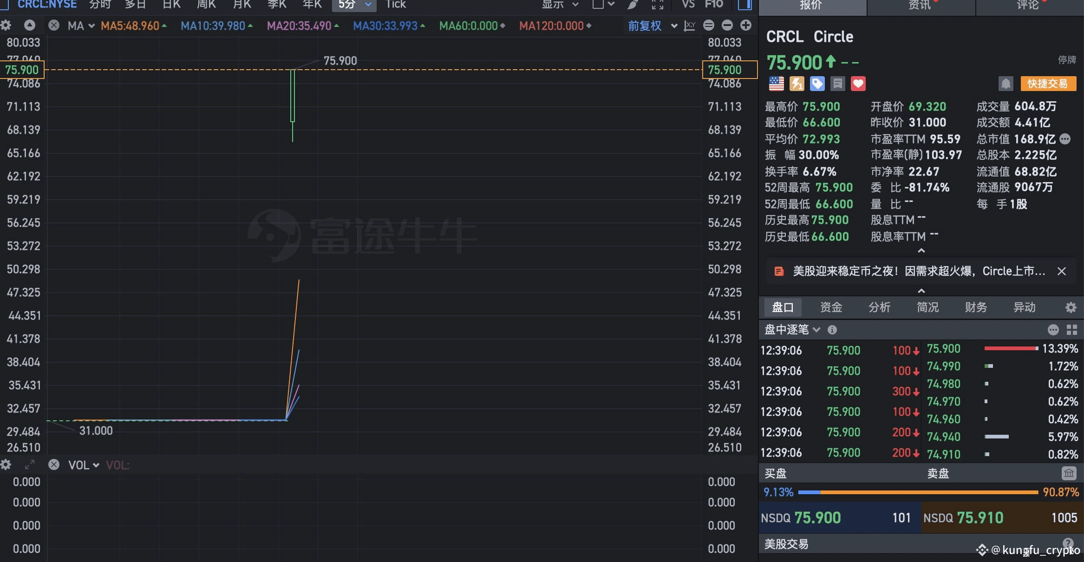Switch to 季K quarterly candlestick chart
This screenshot has height=562, width=1084.
pos(277,4)
